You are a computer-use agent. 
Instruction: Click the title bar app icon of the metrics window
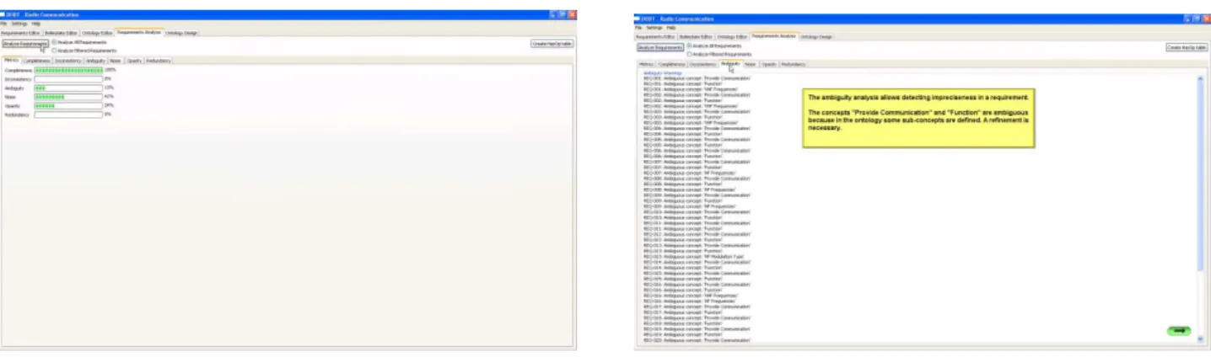(3, 15)
